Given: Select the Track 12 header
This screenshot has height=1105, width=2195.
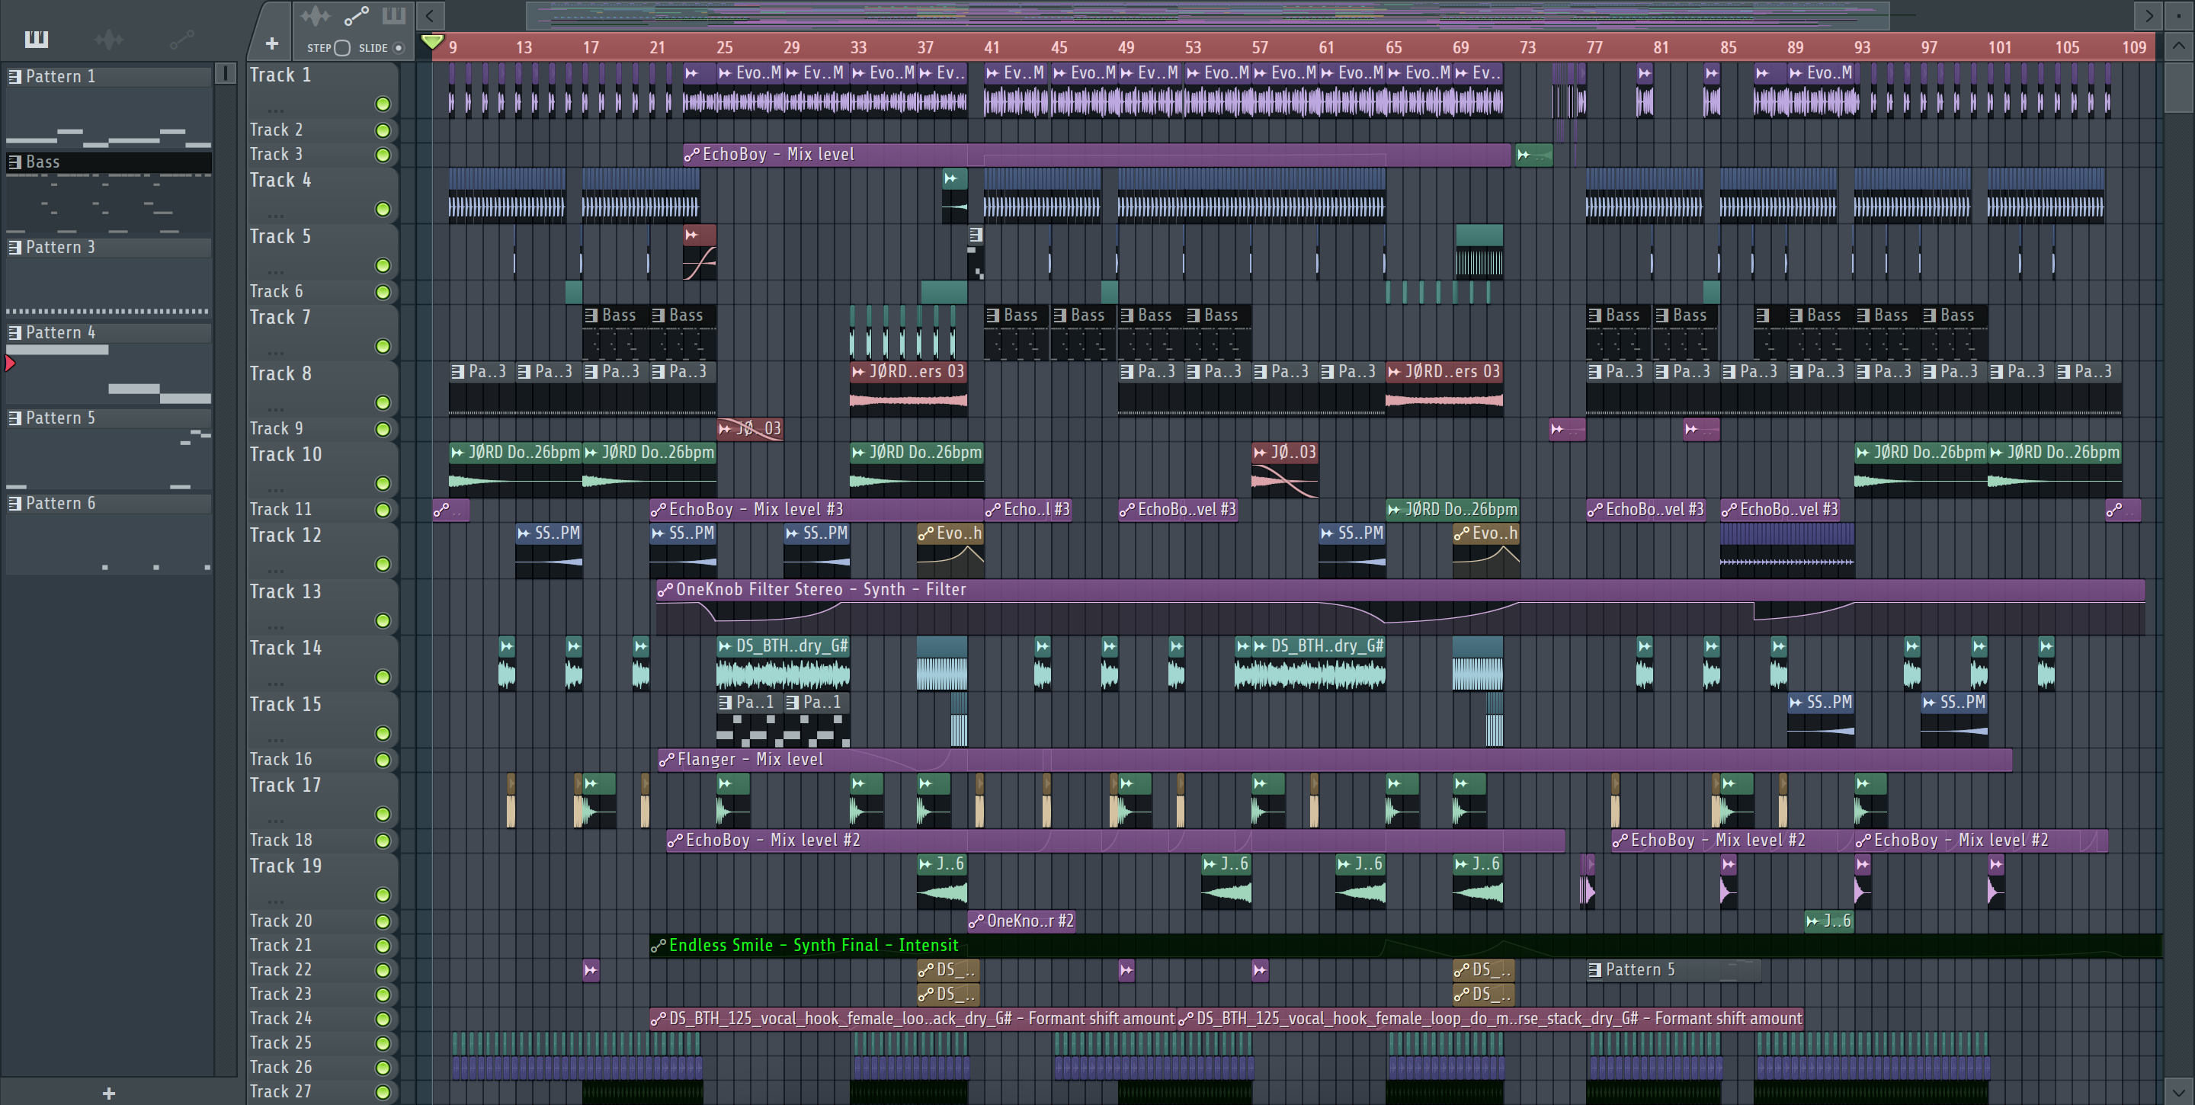Looking at the screenshot, I should pos(322,550).
